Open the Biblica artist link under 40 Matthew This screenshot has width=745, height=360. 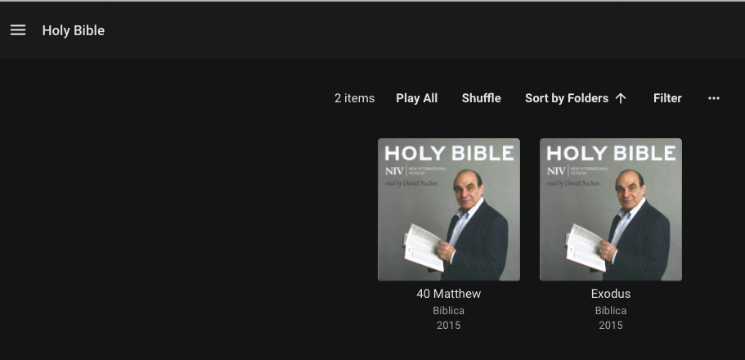click(x=448, y=311)
